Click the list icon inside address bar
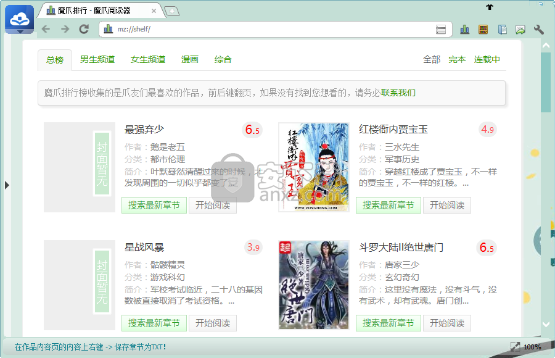Image resolution: width=555 pixels, height=358 pixels. coord(441,30)
